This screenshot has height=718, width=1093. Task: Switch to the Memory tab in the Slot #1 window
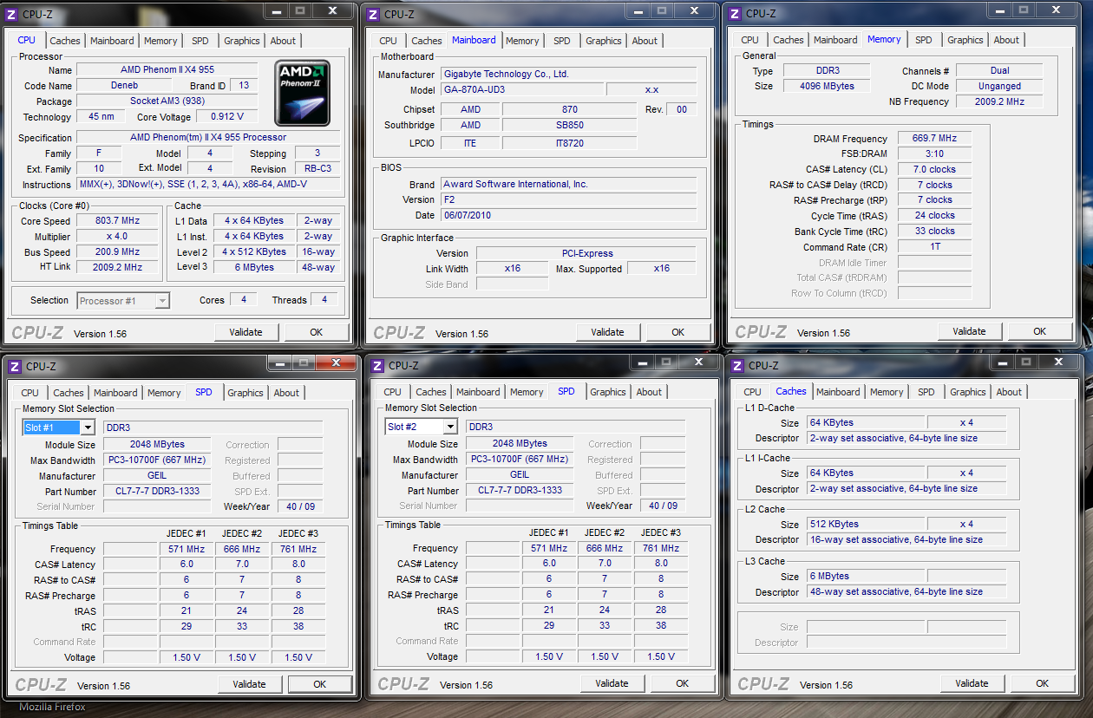tap(164, 393)
